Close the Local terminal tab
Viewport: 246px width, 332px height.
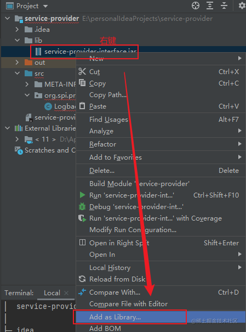[x=66, y=293]
